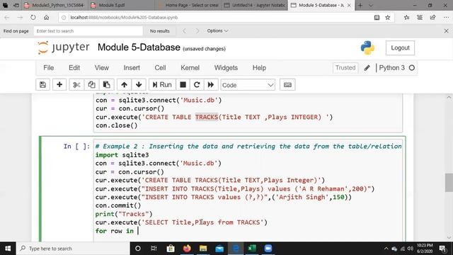453x255 pixels.
Task: Click the Python logo icon
Action: (367, 47)
